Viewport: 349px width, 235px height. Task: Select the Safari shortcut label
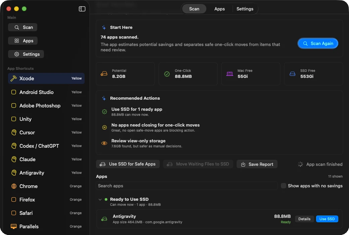pyautogui.click(x=26, y=213)
